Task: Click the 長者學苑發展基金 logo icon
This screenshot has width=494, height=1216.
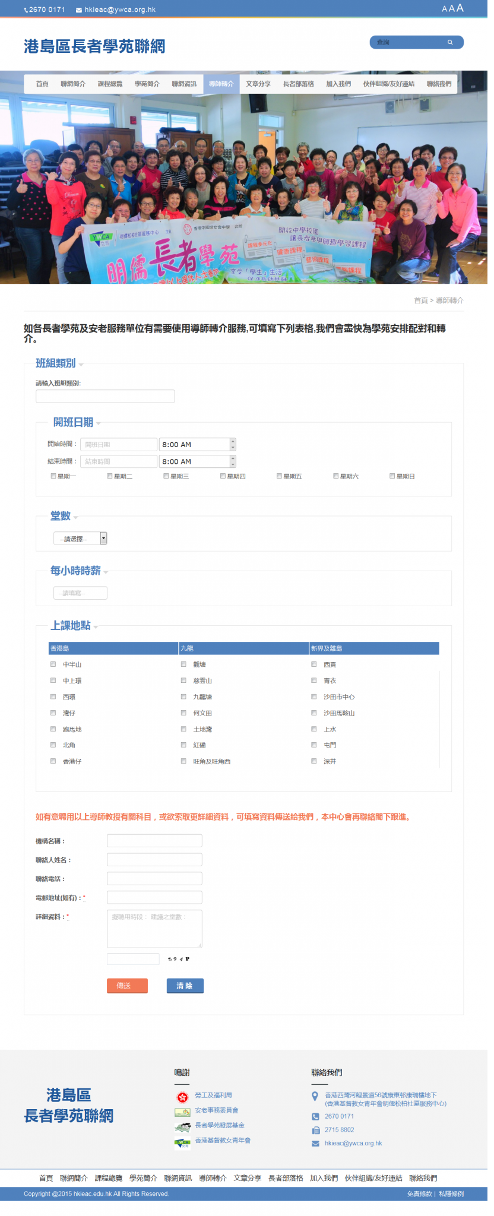Action: [182, 1126]
